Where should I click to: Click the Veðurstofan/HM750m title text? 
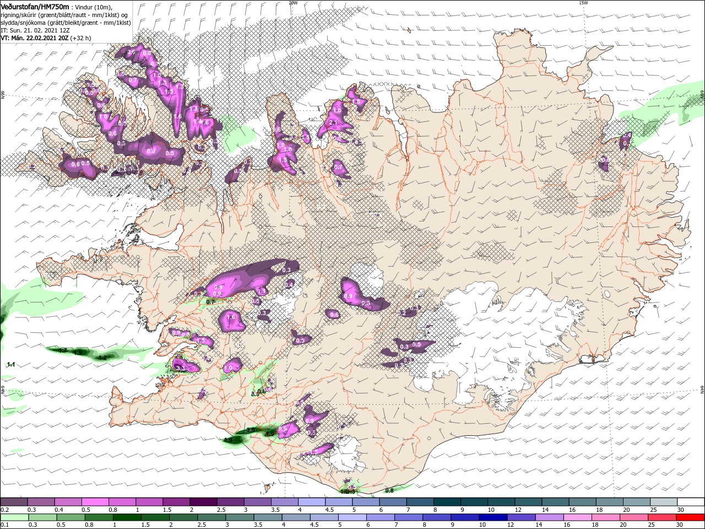[35, 6]
